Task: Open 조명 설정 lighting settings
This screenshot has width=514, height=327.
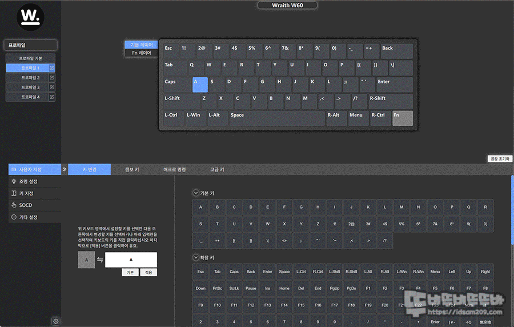Action: click(35, 181)
